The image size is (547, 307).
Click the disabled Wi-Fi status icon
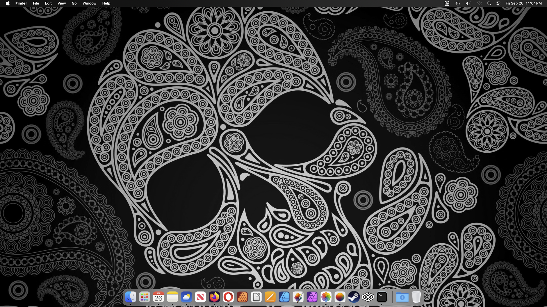click(479, 3)
